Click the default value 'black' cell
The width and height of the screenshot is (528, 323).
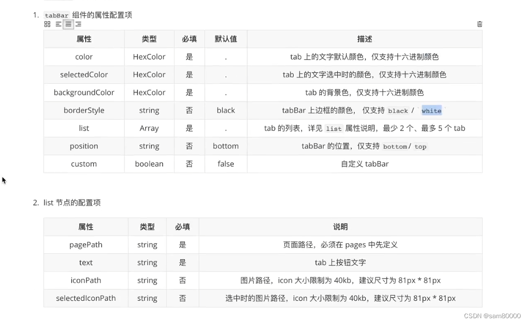tap(226, 110)
